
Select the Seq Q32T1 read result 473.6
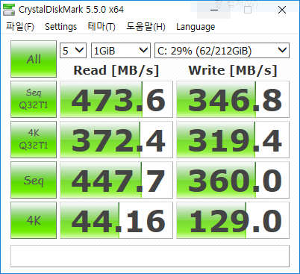116,99
